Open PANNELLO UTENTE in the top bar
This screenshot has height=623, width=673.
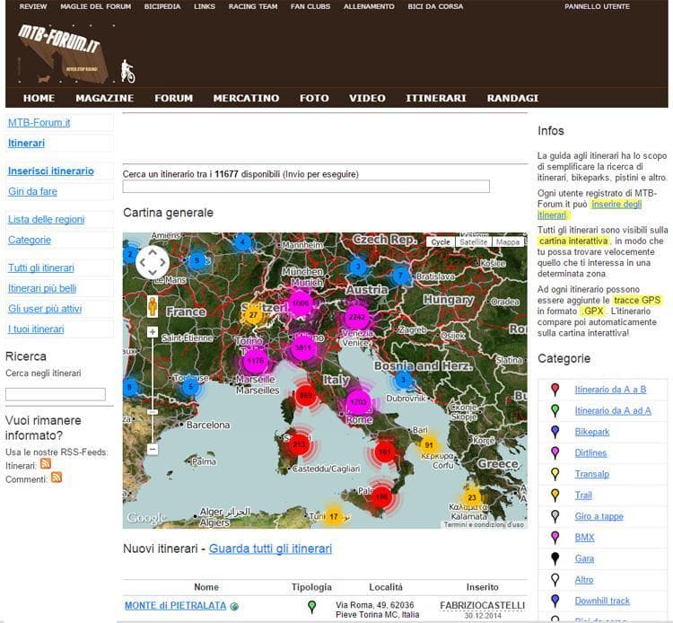(x=597, y=6)
